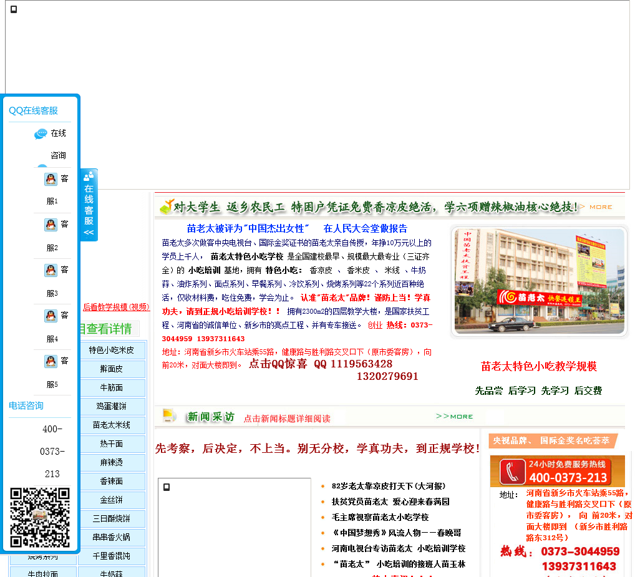
Task: Click 苗老太被评为"中国杰出女性" blue heading
Action: point(248,228)
